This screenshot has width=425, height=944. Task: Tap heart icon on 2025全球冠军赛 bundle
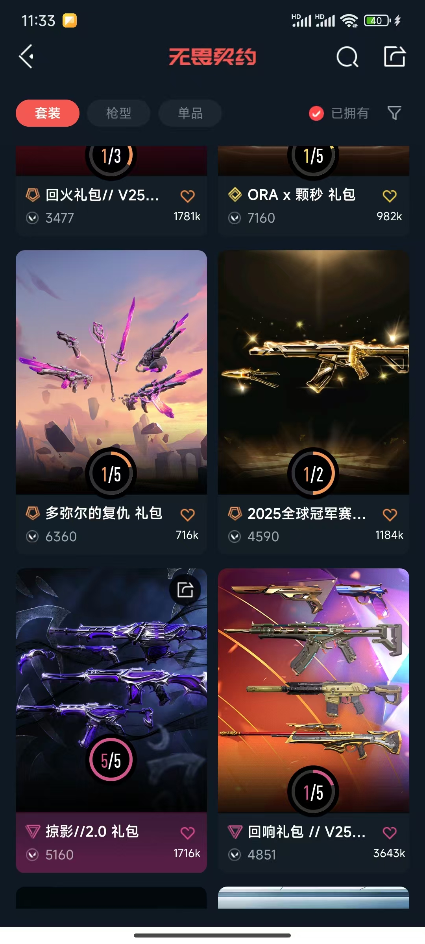point(390,514)
